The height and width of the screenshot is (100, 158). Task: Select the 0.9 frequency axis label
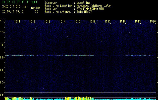pos(2,57)
